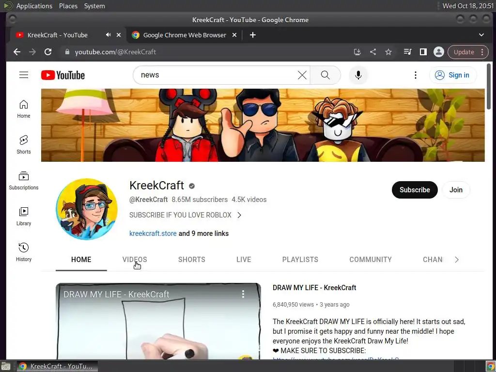Select KreekCraft - YouTu... taskbar window button
496x372 pixels.
click(57, 366)
